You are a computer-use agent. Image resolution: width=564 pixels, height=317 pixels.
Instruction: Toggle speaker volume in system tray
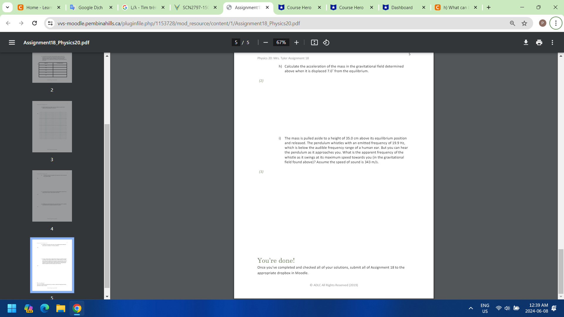point(507,308)
